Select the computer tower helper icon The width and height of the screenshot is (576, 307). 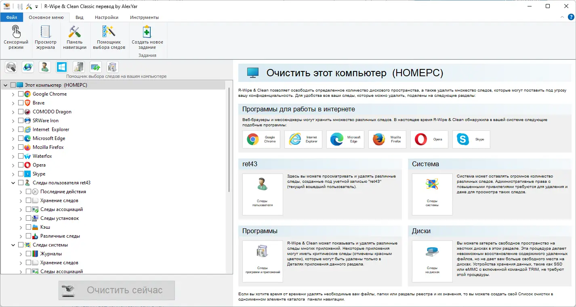pos(79,67)
